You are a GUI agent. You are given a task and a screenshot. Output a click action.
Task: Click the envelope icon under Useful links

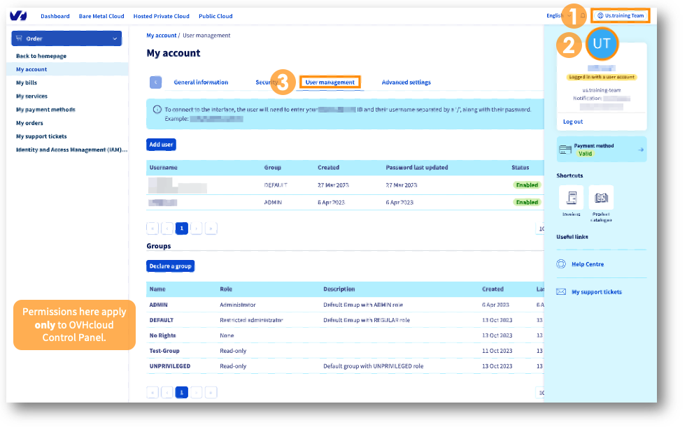[561, 292]
